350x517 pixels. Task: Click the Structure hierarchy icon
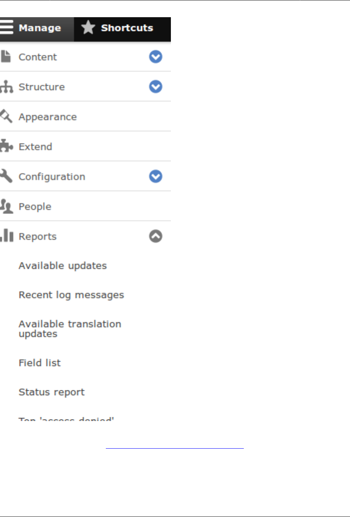pyautogui.click(x=6, y=87)
